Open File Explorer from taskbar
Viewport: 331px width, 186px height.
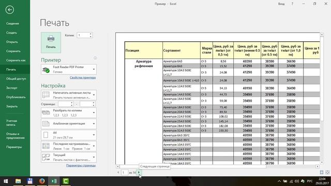(x=18, y=181)
